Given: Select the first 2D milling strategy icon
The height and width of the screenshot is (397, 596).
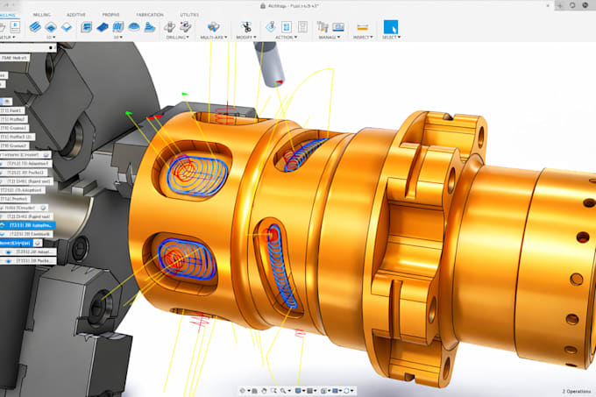Looking at the screenshot, I should pyautogui.click(x=35, y=27).
